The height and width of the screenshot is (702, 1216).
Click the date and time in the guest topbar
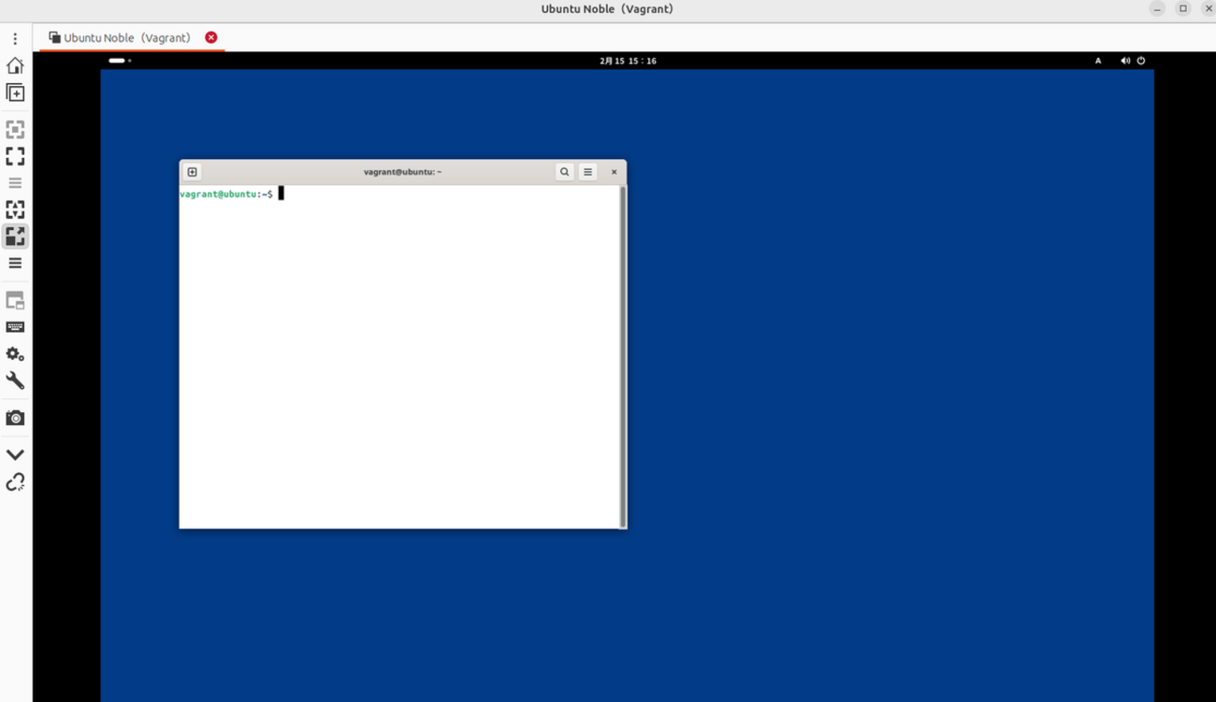pos(629,60)
